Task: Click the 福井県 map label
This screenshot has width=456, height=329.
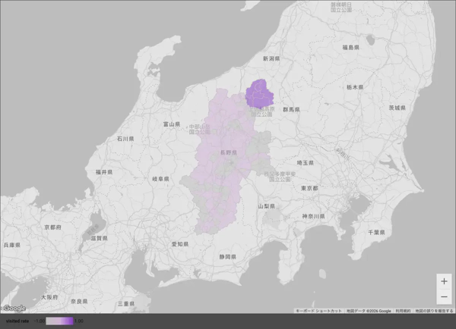Action: (x=104, y=172)
